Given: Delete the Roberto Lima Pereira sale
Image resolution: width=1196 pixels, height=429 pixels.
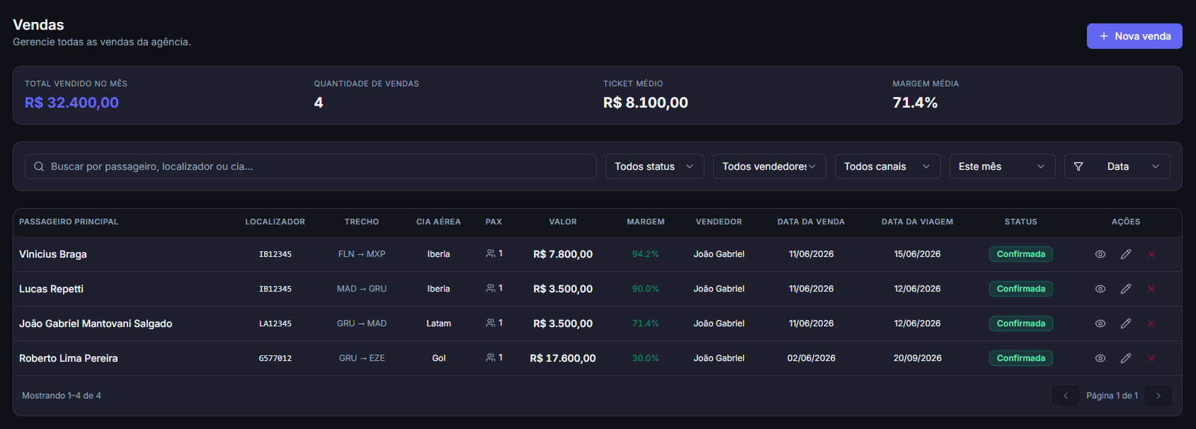Looking at the screenshot, I should 1151,358.
